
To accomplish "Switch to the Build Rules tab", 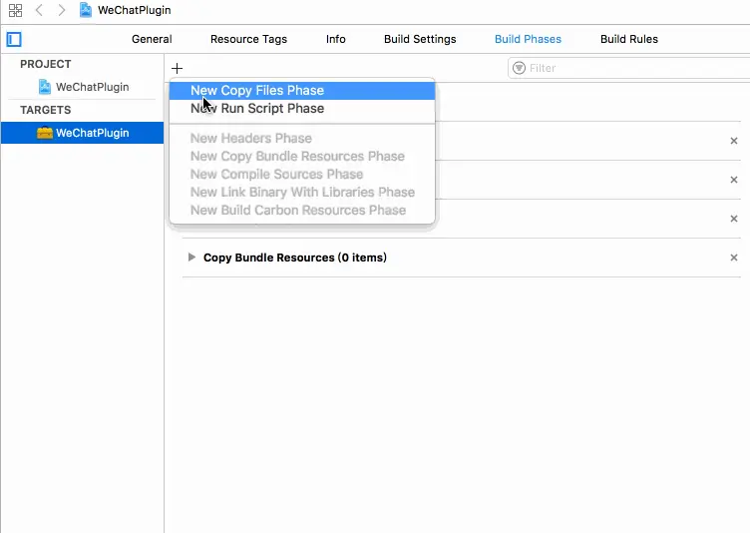I will [x=629, y=39].
